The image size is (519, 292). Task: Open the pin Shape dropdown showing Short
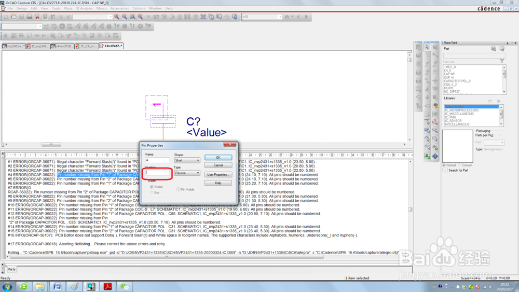(187, 160)
